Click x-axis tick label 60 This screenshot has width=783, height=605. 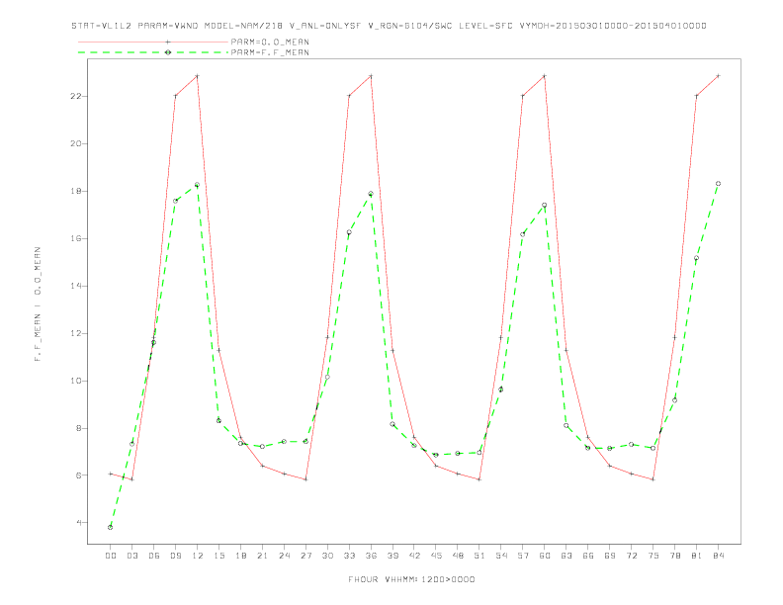(545, 556)
